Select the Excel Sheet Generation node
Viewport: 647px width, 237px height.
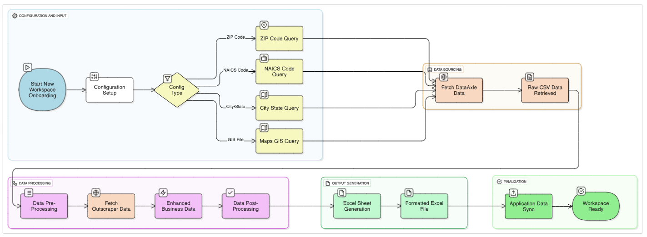(357, 206)
